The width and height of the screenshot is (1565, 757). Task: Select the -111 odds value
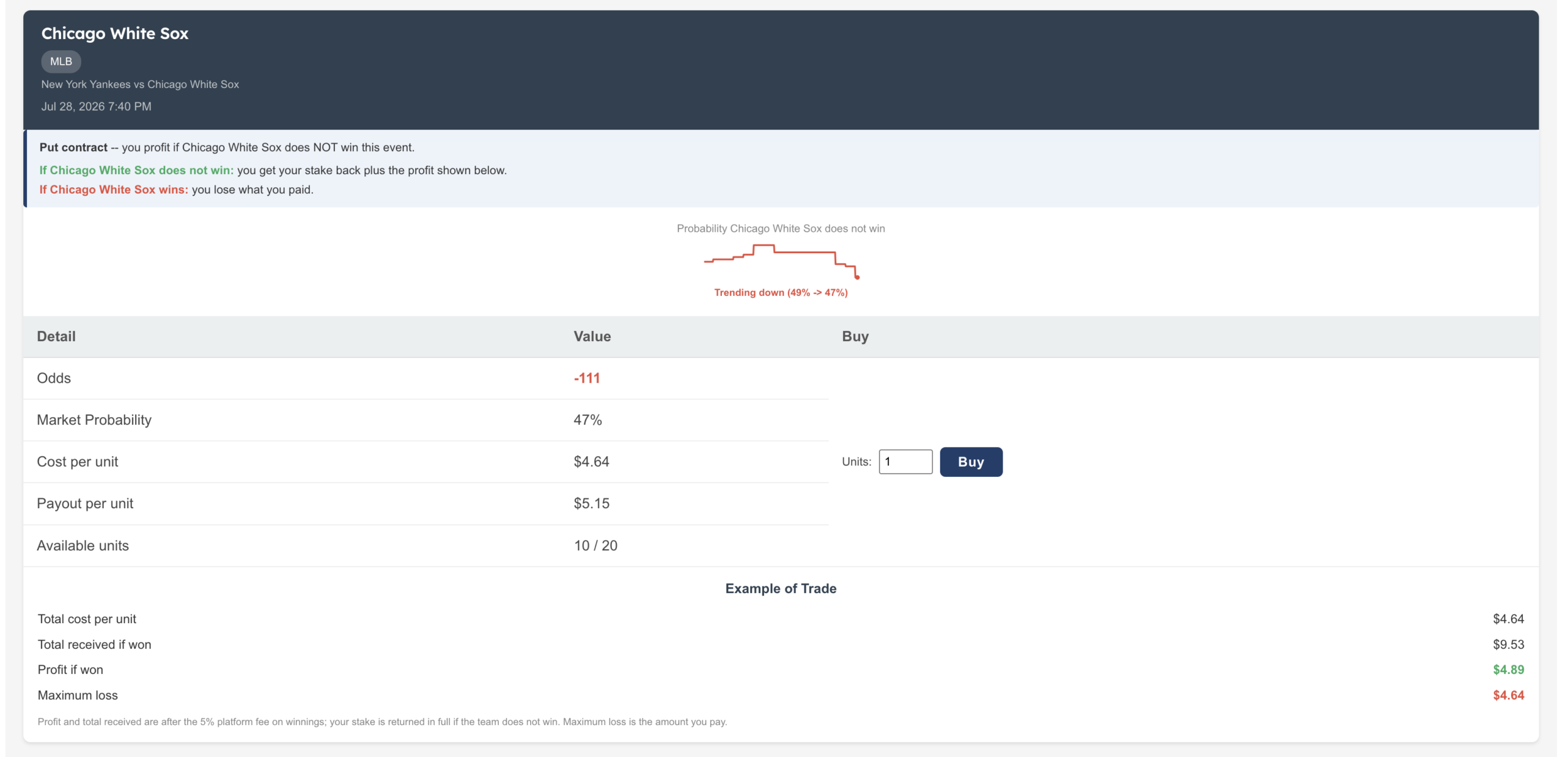[587, 378]
